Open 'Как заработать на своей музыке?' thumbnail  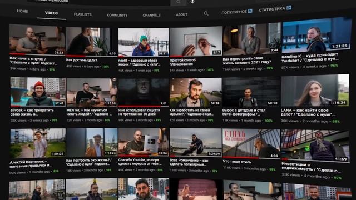click(x=196, y=92)
